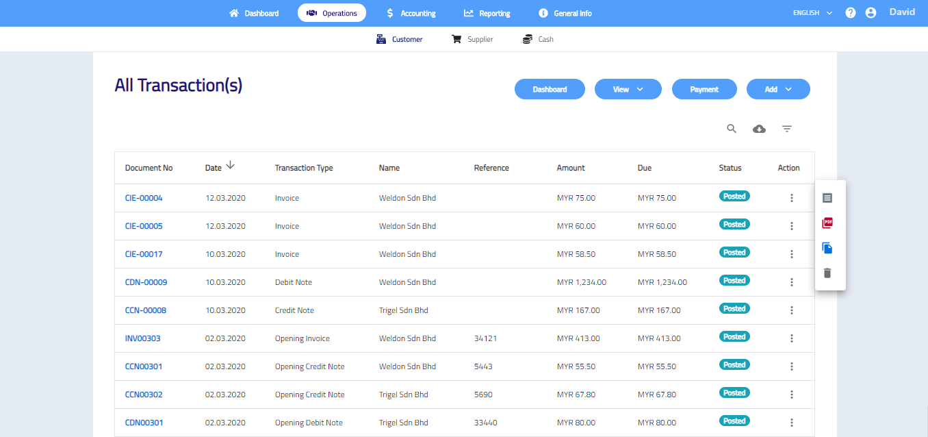The image size is (928, 437).
Task: Click the red PDF icon in popup menu
Action: coord(827,223)
